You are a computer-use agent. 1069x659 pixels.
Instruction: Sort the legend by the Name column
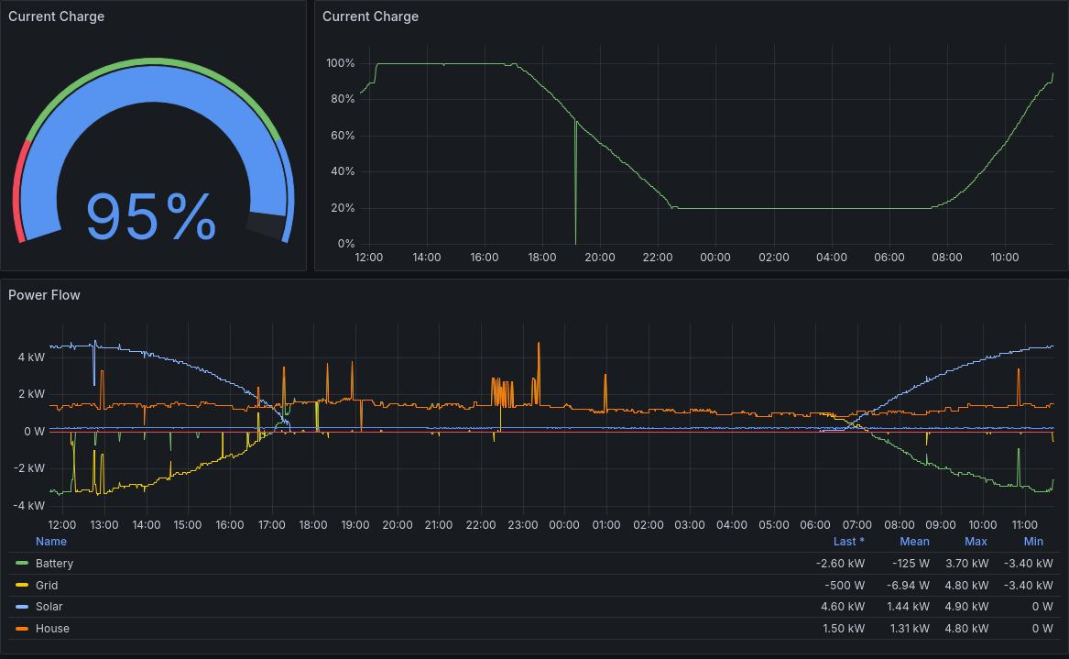(x=50, y=541)
